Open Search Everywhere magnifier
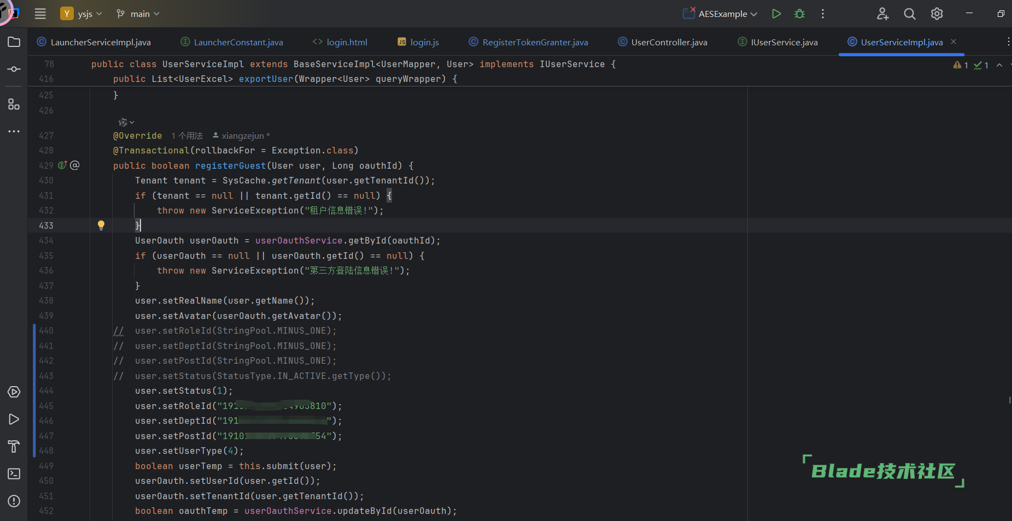The height and width of the screenshot is (521, 1012). (910, 14)
